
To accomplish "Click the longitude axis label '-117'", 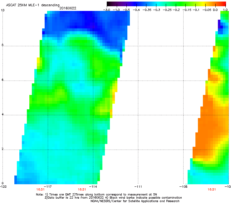I will pyautogui.click(x=48, y=187).
